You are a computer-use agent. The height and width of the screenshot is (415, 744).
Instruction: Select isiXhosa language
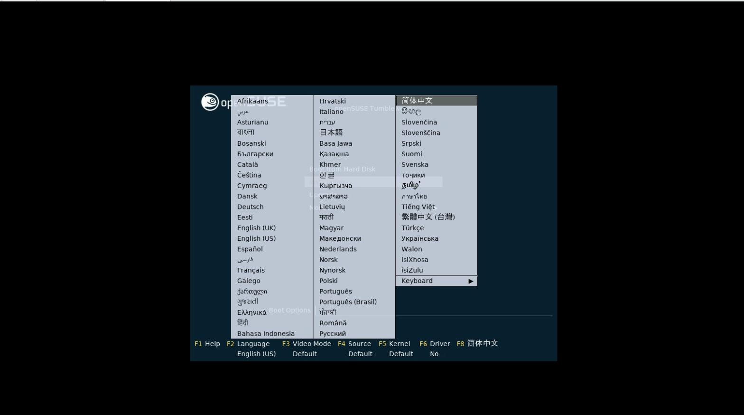(x=415, y=260)
